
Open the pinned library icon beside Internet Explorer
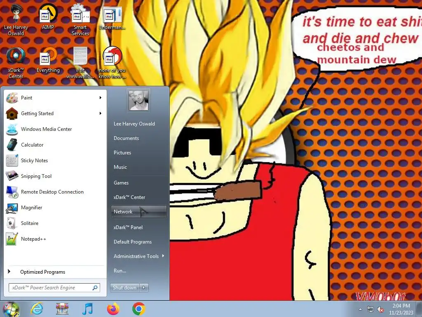(x=62, y=309)
